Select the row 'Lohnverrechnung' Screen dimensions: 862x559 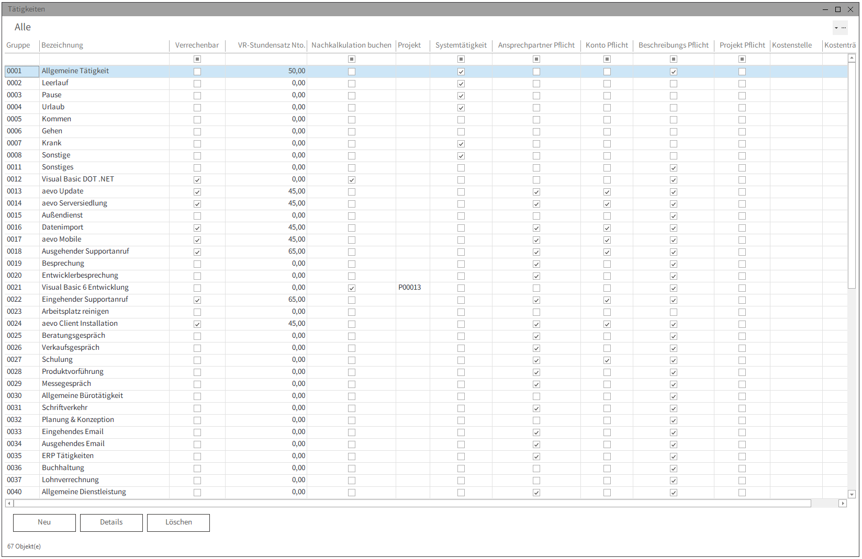(x=426, y=480)
